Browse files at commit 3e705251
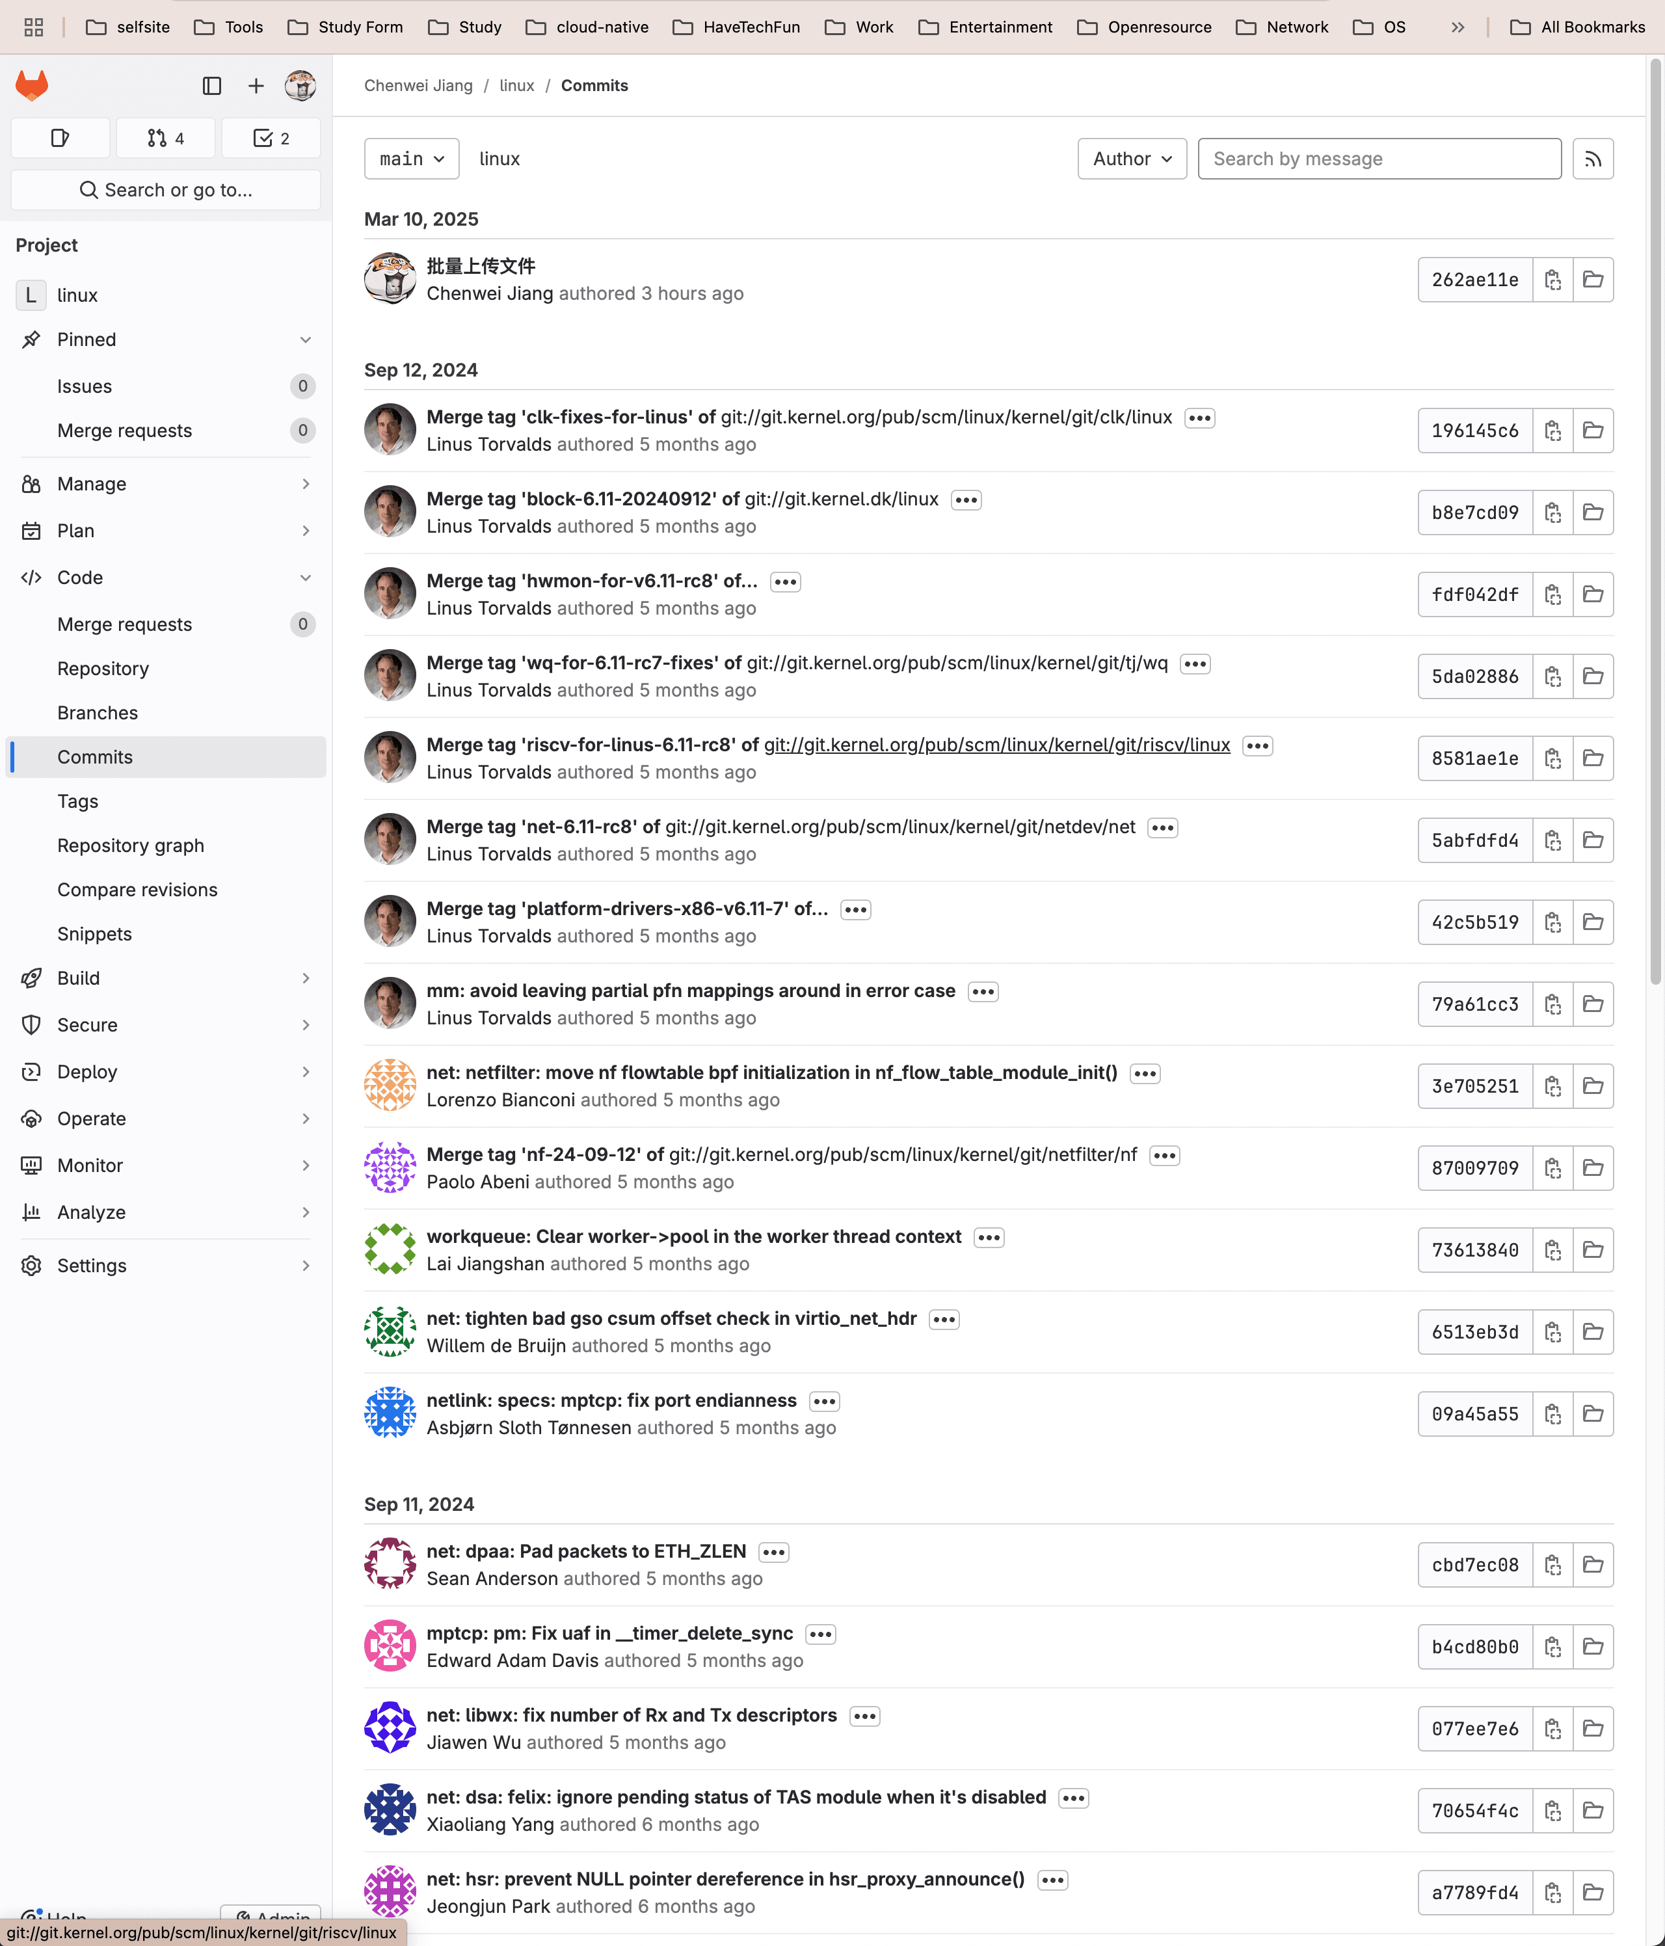Viewport: 1665px width, 1946px height. coord(1593,1086)
